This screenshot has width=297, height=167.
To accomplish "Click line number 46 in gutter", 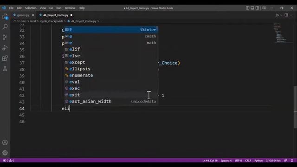I will point(22,122).
